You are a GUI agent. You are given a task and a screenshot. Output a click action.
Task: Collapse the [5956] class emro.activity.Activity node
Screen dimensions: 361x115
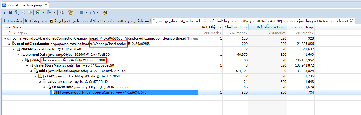click(23, 60)
